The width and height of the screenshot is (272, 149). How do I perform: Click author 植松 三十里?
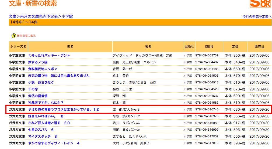(123, 89)
